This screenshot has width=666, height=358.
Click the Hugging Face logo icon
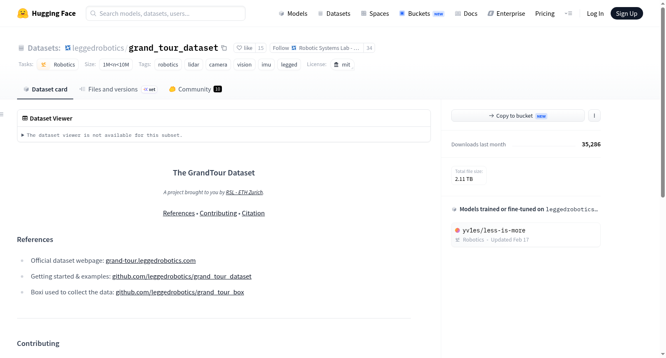[23, 13]
